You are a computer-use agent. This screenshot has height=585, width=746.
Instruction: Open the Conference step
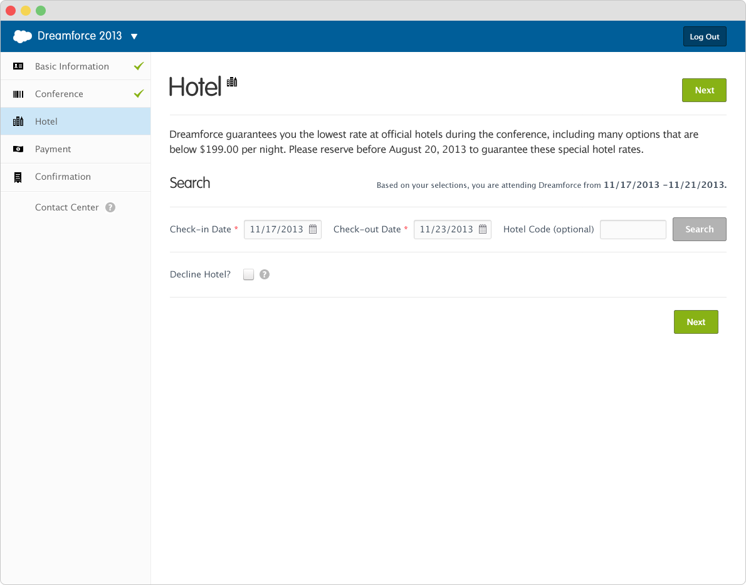(76, 93)
